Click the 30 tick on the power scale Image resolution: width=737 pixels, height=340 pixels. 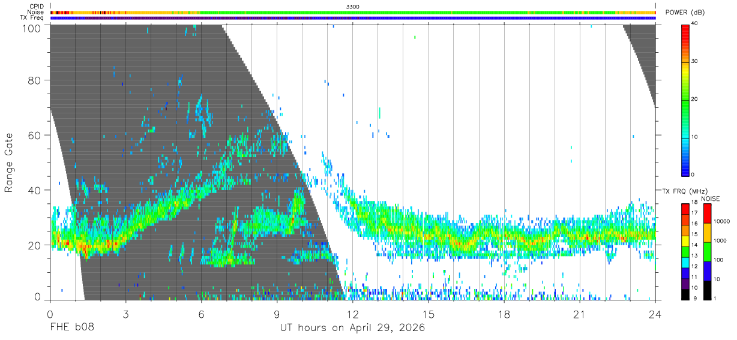coord(695,61)
